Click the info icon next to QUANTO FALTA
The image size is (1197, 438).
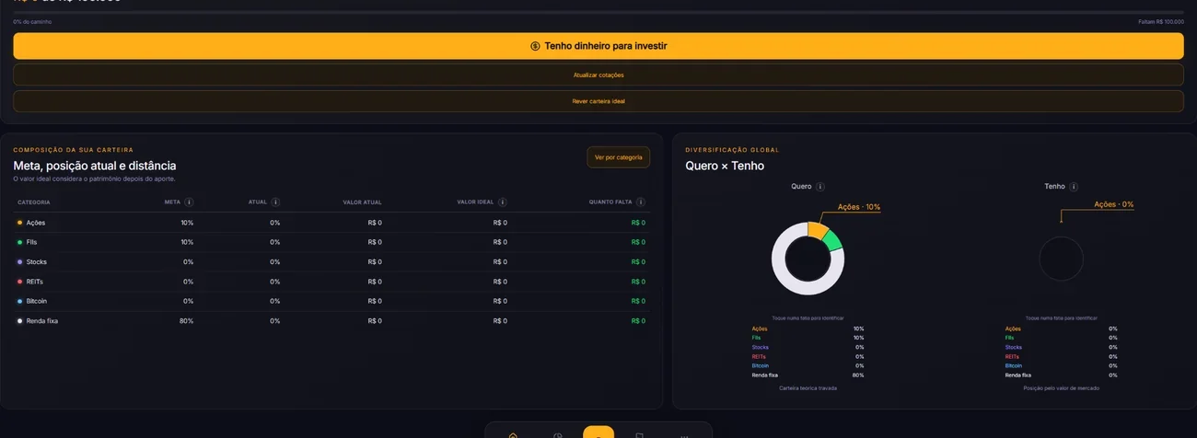pos(640,202)
